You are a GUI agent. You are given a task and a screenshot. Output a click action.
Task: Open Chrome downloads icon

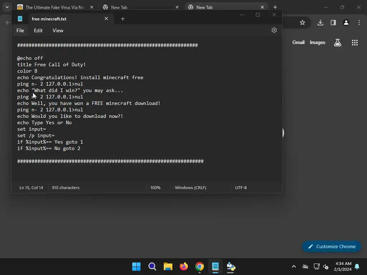pos(320,23)
